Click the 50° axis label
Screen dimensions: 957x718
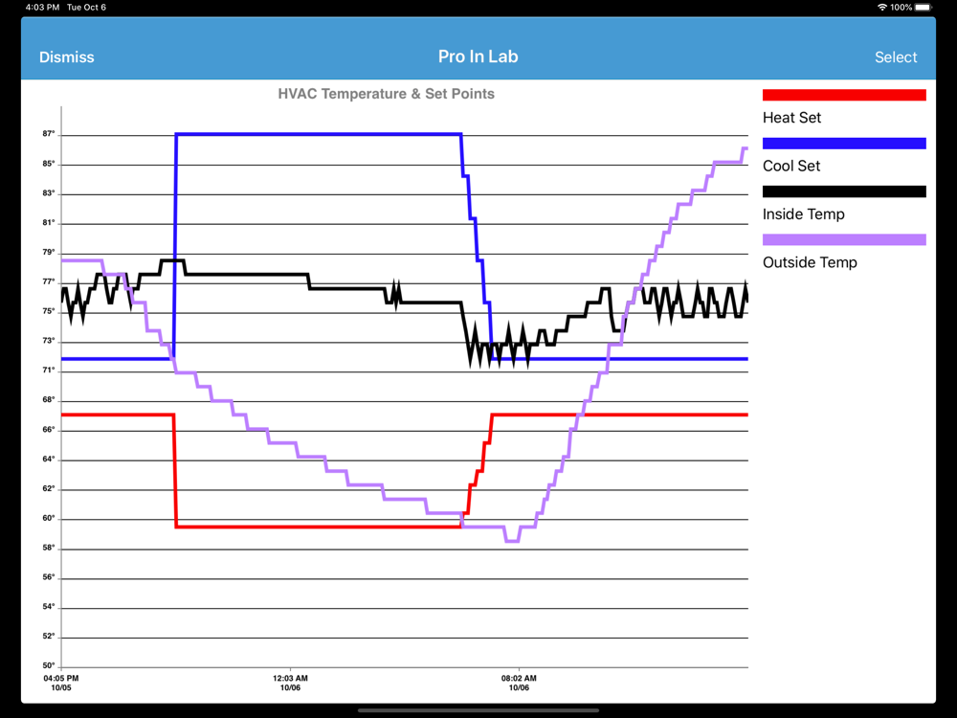tap(48, 665)
